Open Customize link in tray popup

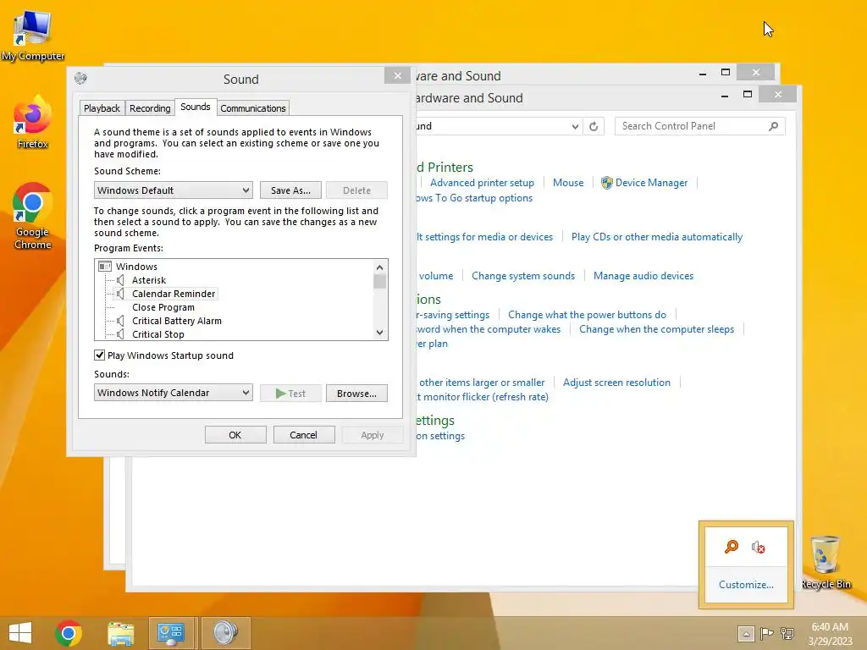[x=746, y=584]
